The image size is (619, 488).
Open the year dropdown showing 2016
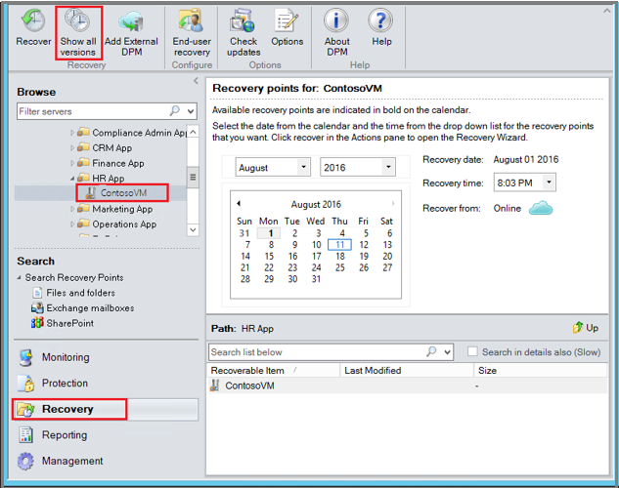pos(388,167)
